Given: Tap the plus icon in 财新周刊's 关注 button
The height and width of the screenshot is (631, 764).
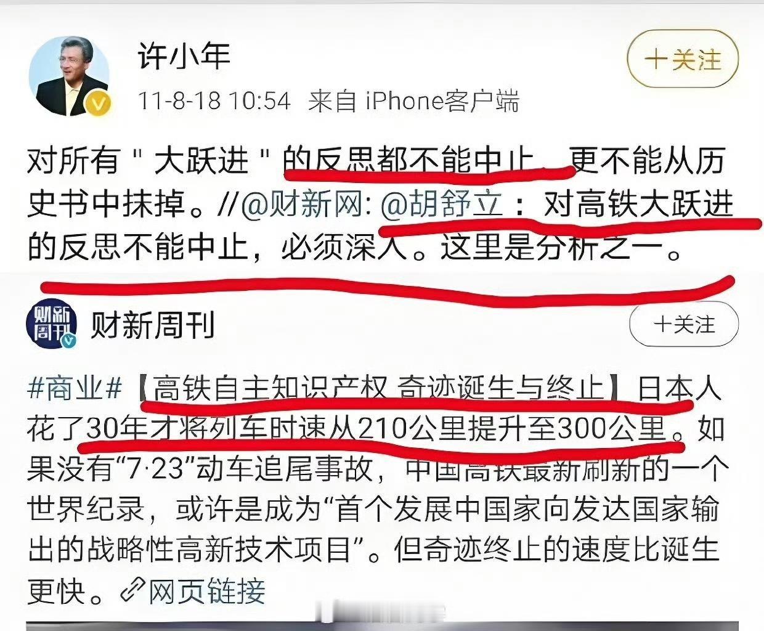Looking at the screenshot, I should tap(664, 325).
